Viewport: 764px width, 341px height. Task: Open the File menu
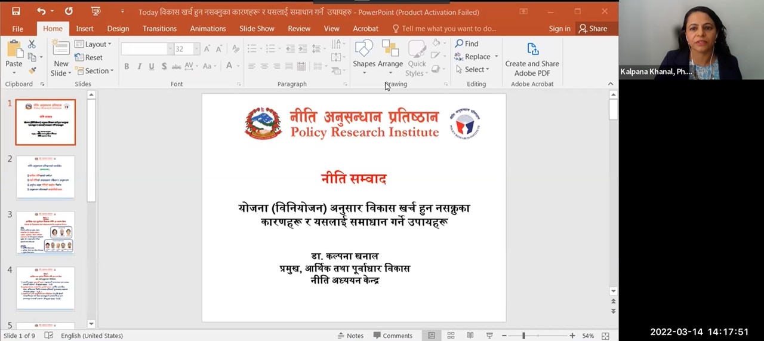(x=18, y=29)
